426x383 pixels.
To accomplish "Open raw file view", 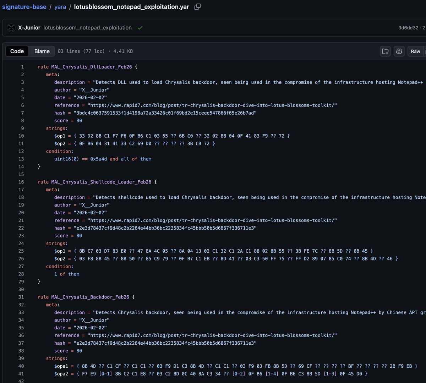I will point(415,51).
